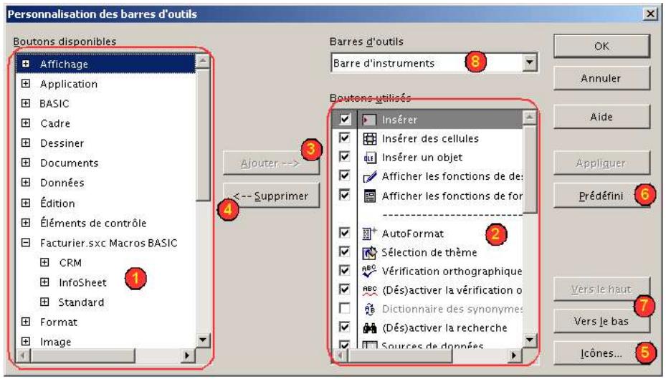
Task: Click the Insérer des cellules icon
Action: coord(369,139)
